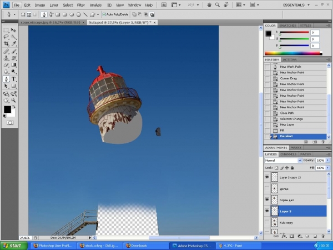Viewport: 333px width, 250px height.
Task: Delete current state in History panel
Action: coord(323,142)
